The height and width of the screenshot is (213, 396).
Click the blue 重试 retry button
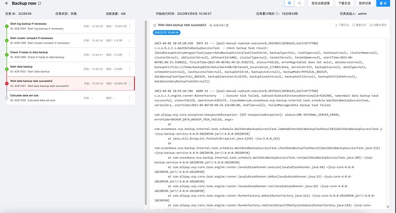[383, 3]
